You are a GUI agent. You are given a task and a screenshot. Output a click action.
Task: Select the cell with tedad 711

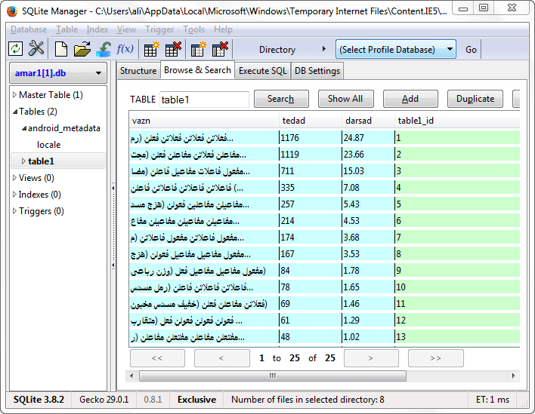coord(310,171)
